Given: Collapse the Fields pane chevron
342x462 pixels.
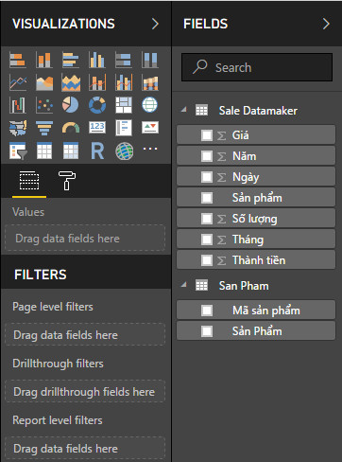Looking at the screenshot, I should (x=326, y=24).
